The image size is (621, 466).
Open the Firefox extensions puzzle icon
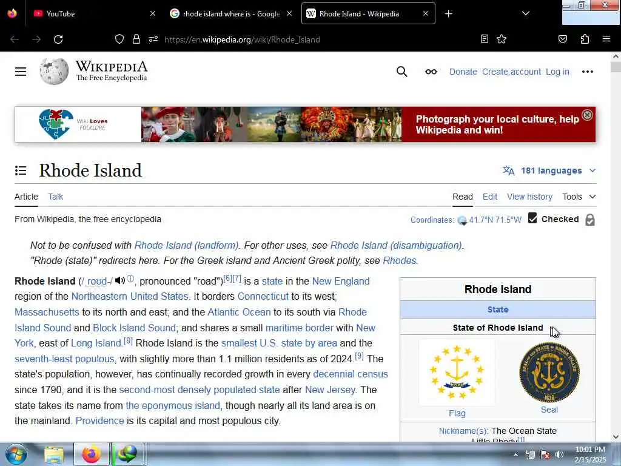tap(585, 39)
